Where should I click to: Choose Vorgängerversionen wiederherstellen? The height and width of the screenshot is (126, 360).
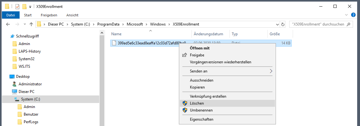[227, 62]
